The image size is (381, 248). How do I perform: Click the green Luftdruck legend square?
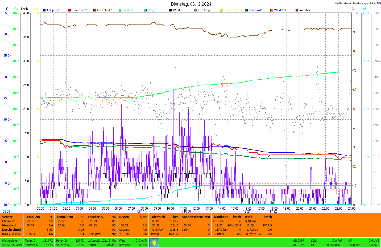point(120,10)
